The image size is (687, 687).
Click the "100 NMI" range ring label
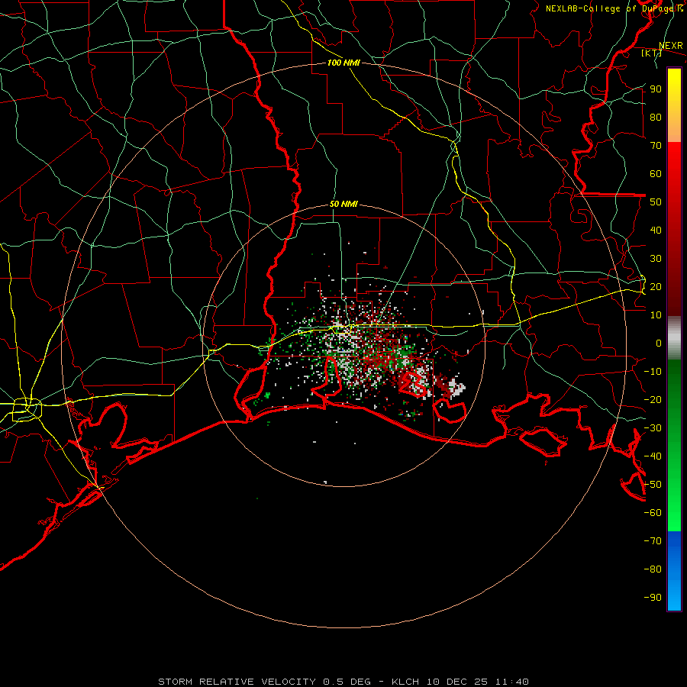[343, 63]
